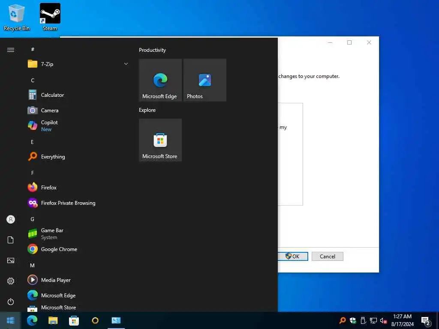Switch to the active dialog taskbar item
This screenshot has height=329, width=439.
coord(116,320)
